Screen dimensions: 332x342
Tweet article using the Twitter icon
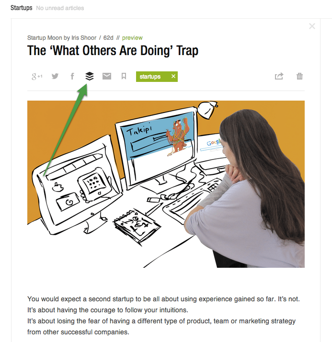[55, 76]
